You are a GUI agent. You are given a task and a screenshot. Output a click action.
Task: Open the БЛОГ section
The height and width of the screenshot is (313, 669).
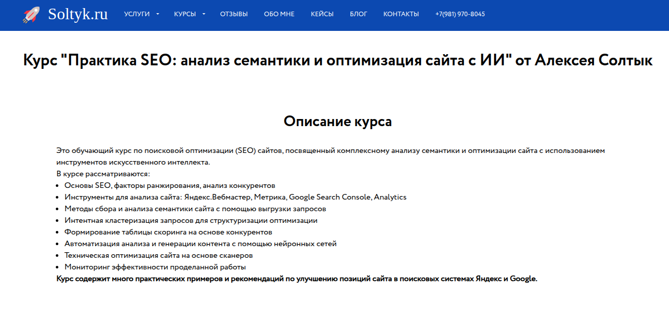pos(359,14)
